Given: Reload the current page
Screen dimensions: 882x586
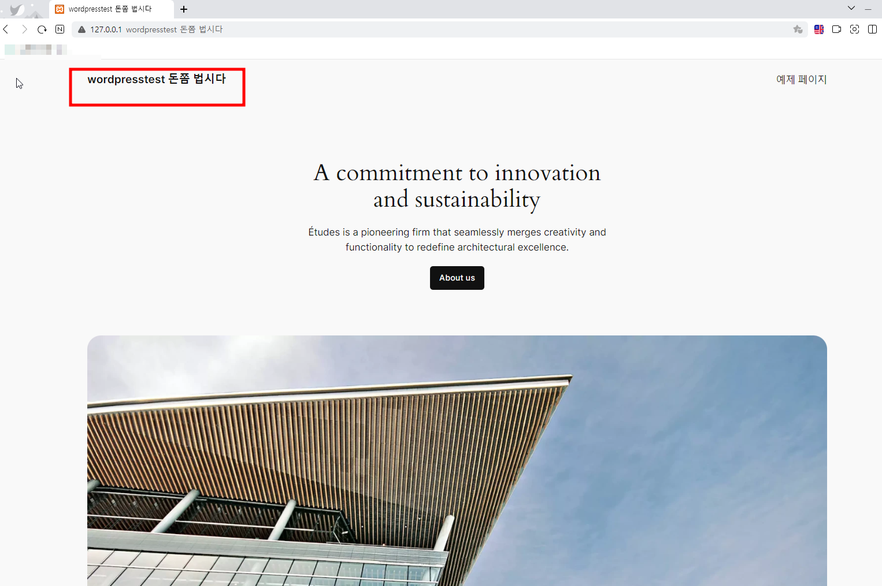Looking at the screenshot, I should tap(42, 29).
